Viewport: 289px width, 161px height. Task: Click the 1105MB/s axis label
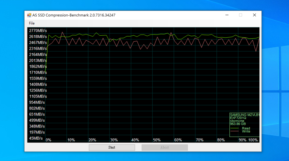38,96
